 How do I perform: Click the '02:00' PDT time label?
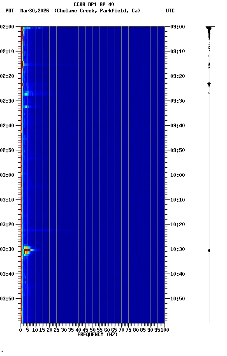7,27
